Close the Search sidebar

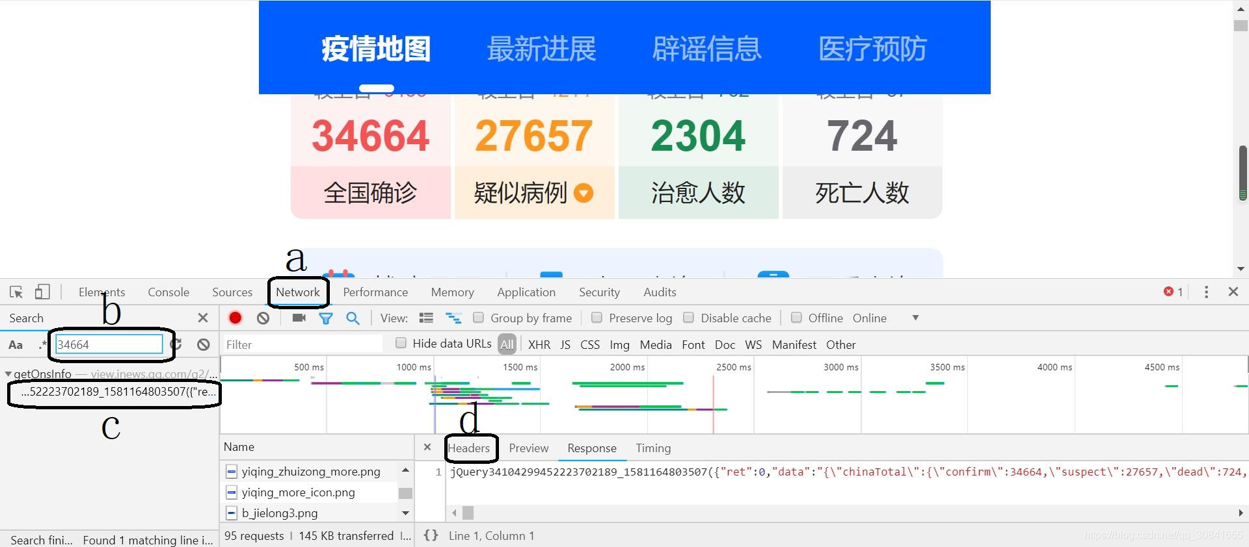203,318
